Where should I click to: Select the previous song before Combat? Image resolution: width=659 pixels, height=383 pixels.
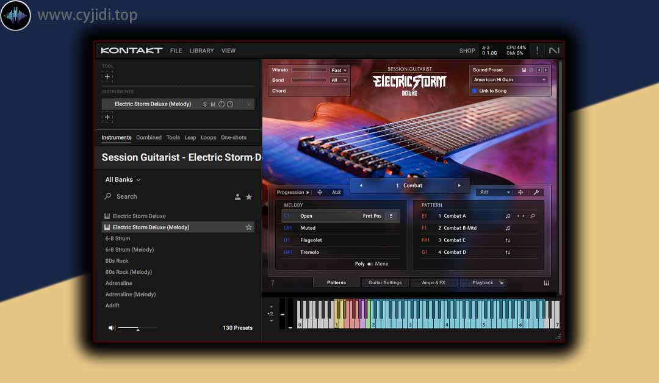point(361,185)
